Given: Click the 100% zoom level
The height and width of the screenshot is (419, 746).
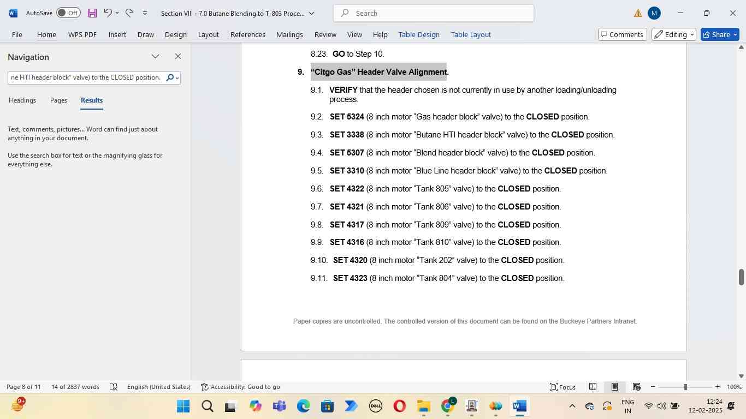Looking at the screenshot, I should pos(734,387).
